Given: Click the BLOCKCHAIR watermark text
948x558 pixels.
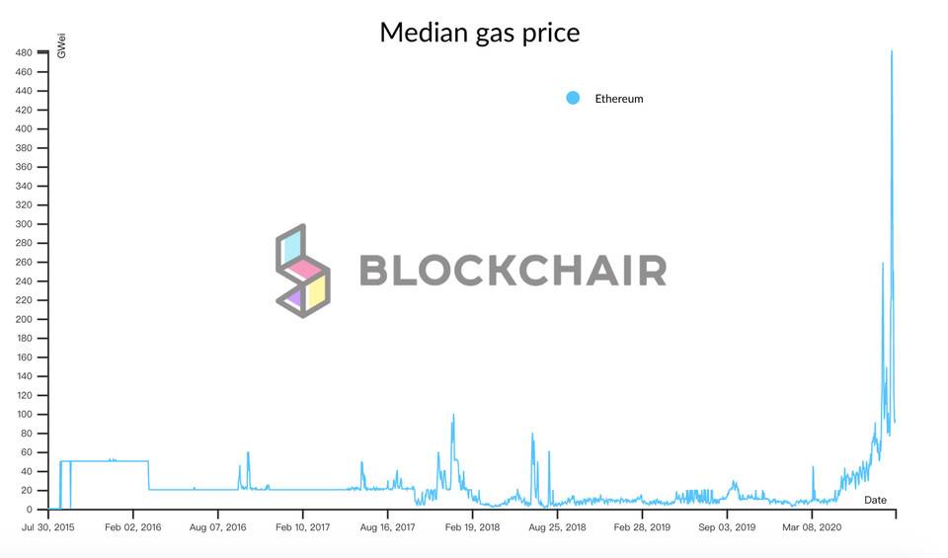Looking at the screenshot, I should [512, 271].
